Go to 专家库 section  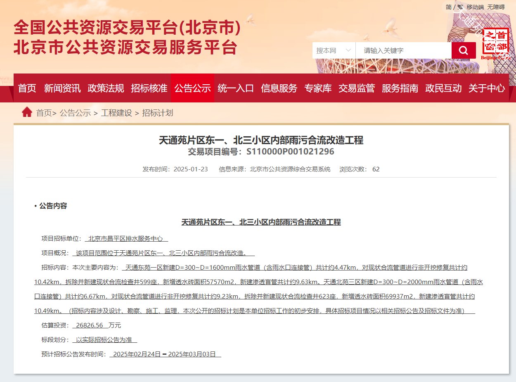pyautogui.click(x=318, y=88)
